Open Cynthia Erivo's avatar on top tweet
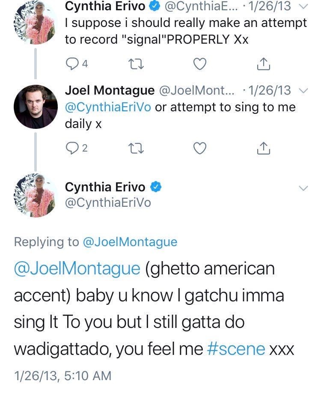The width and height of the screenshot is (321, 393). (x=36, y=21)
